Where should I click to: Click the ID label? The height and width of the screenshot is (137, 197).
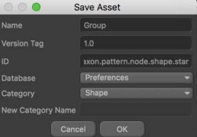coord(5,62)
